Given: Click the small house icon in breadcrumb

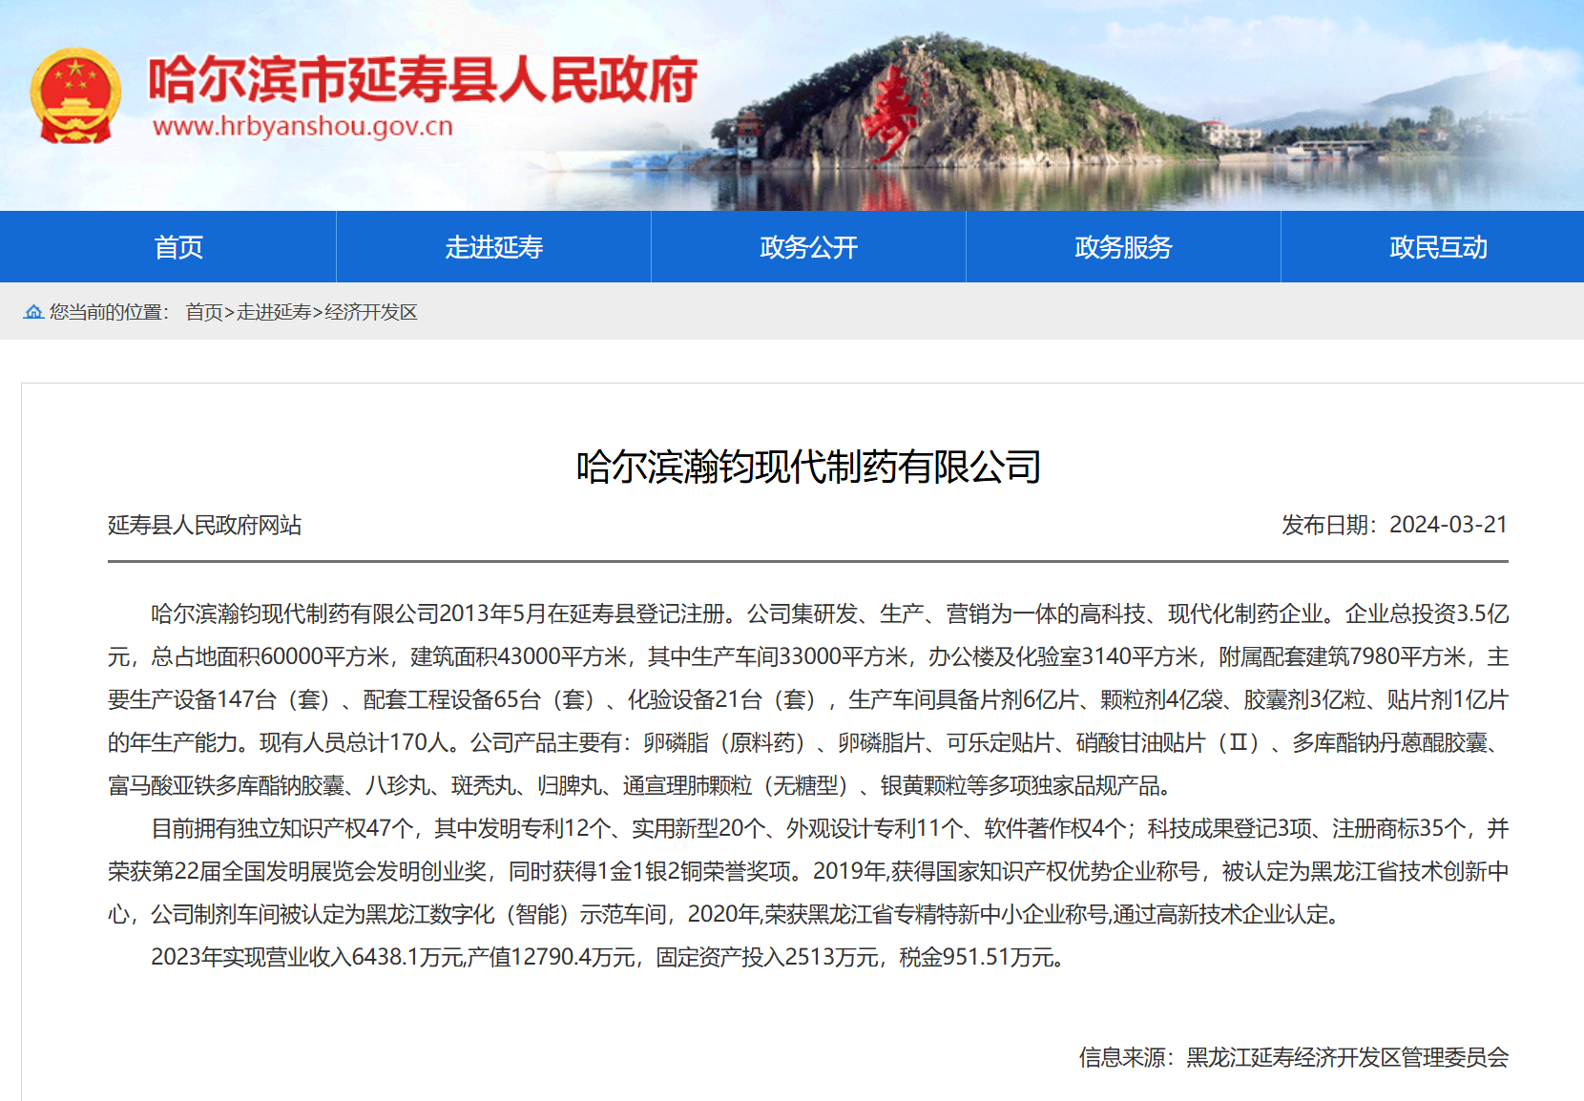Looking at the screenshot, I should tap(33, 312).
